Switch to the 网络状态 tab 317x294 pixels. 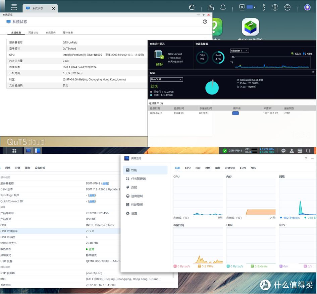pos(33,33)
